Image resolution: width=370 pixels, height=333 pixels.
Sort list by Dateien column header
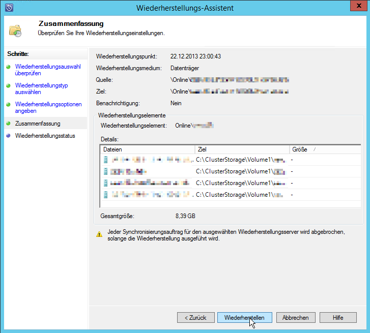coord(148,149)
